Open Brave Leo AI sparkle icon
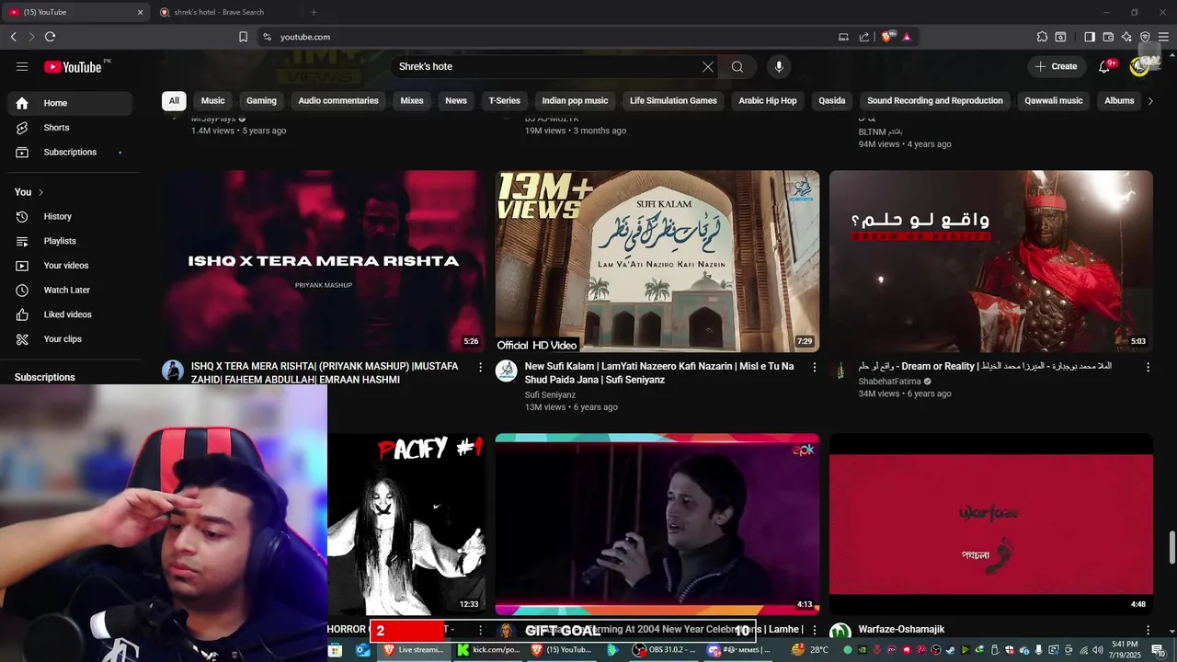 (1126, 37)
